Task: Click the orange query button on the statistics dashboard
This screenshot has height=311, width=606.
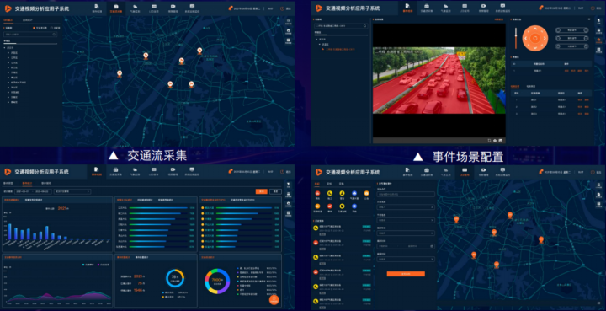Action: (262, 191)
